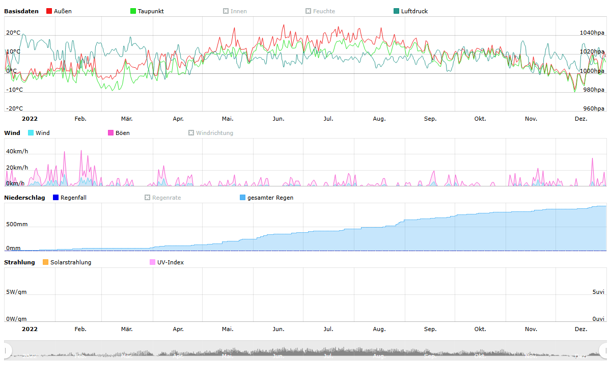Image resolution: width=611 pixels, height=382 pixels.
Task: Click the UV-Index pink color swatch
Action: tap(153, 262)
